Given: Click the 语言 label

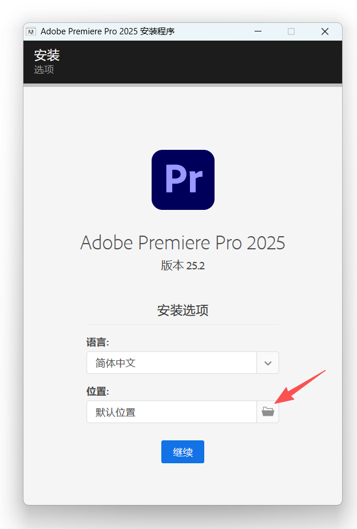Looking at the screenshot, I should tap(97, 343).
